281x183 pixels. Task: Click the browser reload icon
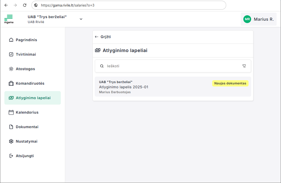25,5
